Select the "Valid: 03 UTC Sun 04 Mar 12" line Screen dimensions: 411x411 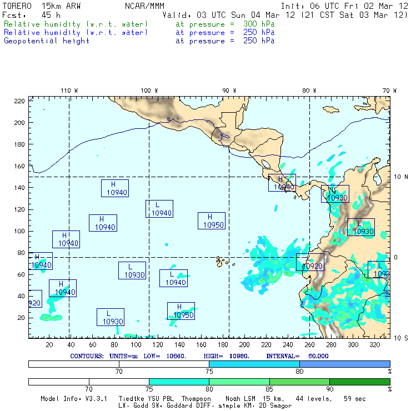pyautogui.click(x=229, y=15)
